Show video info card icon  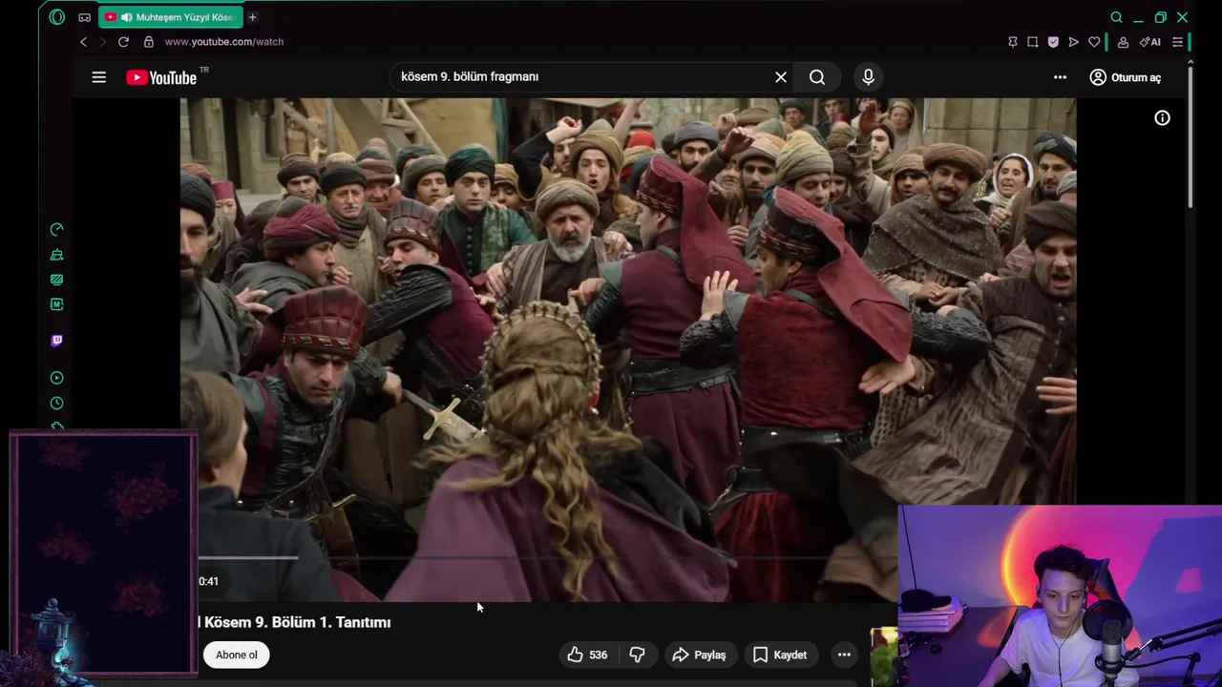[1162, 118]
